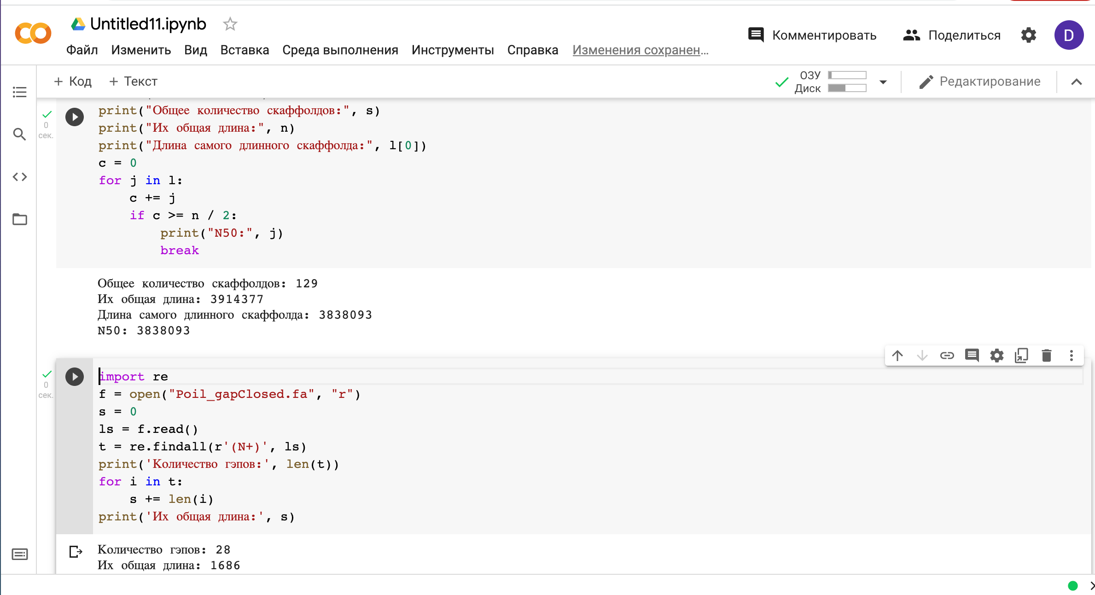Click the Поделиться button
Image resolution: width=1095 pixels, height=595 pixels.
coord(952,35)
